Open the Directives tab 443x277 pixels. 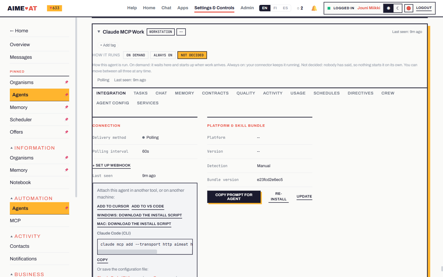pos(361,93)
